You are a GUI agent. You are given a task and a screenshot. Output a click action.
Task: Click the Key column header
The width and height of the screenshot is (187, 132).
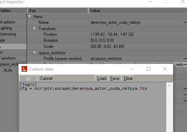pos(58,11)
